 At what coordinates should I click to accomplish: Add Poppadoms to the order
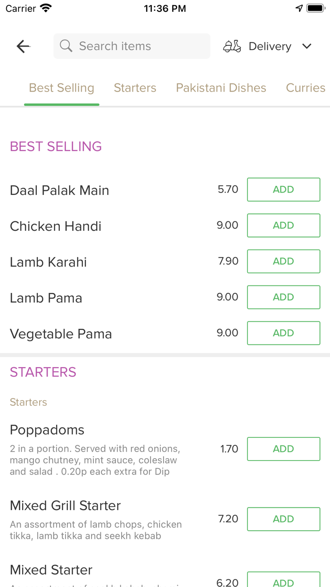pos(283,449)
